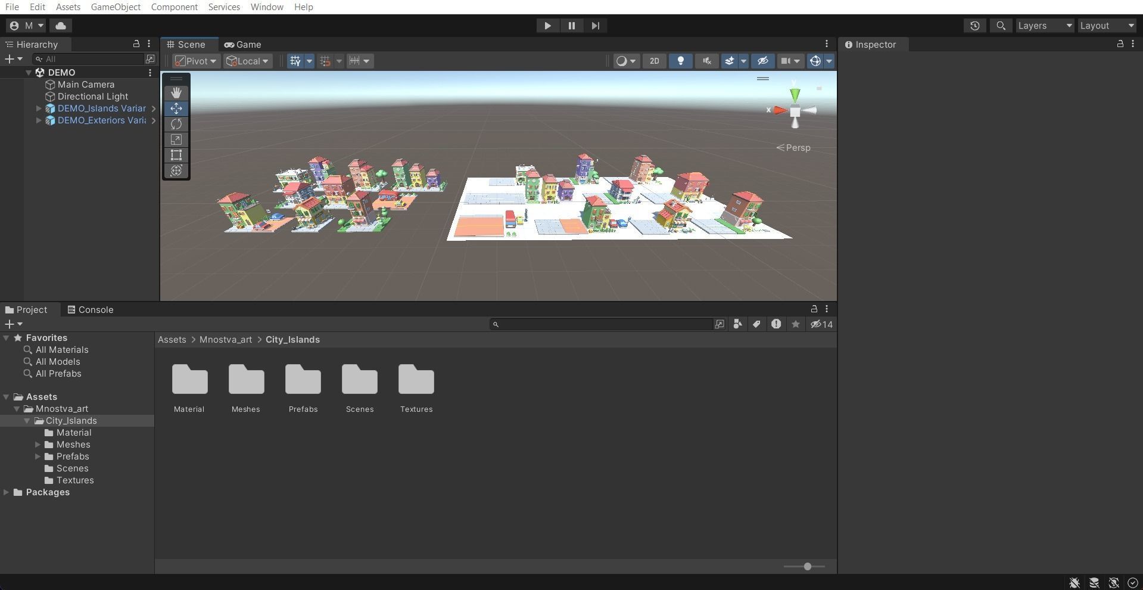
Task: Toggle the Project panel lock
Action: click(814, 309)
